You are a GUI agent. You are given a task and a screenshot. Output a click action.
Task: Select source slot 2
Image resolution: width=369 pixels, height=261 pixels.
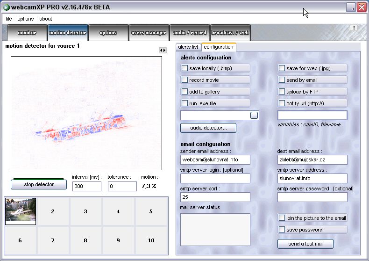(53, 211)
